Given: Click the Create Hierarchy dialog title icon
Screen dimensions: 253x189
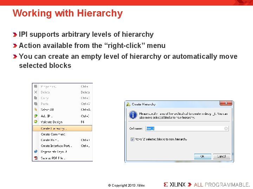Looking at the screenshot, I should 129,104.
